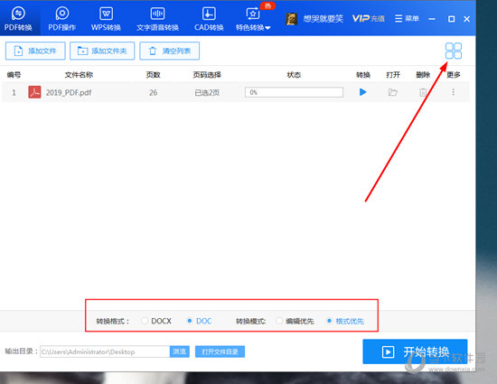Viewport: 497px width, 384px height.
Task: Start converting 2019_PDF.pdf with play icon
Action: click(363, 92)
